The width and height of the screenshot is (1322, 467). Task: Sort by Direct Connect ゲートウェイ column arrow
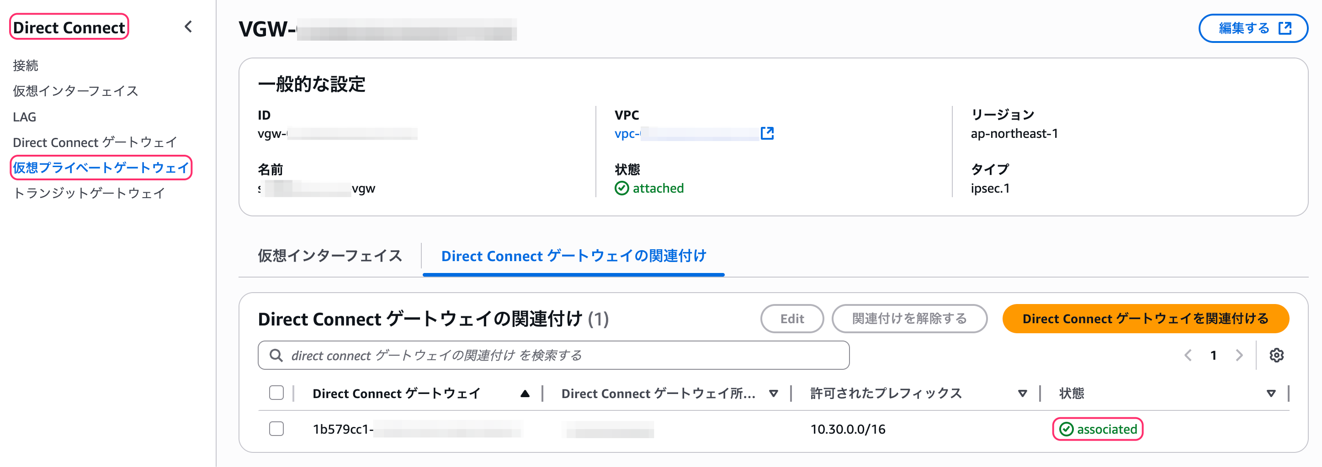525,394
